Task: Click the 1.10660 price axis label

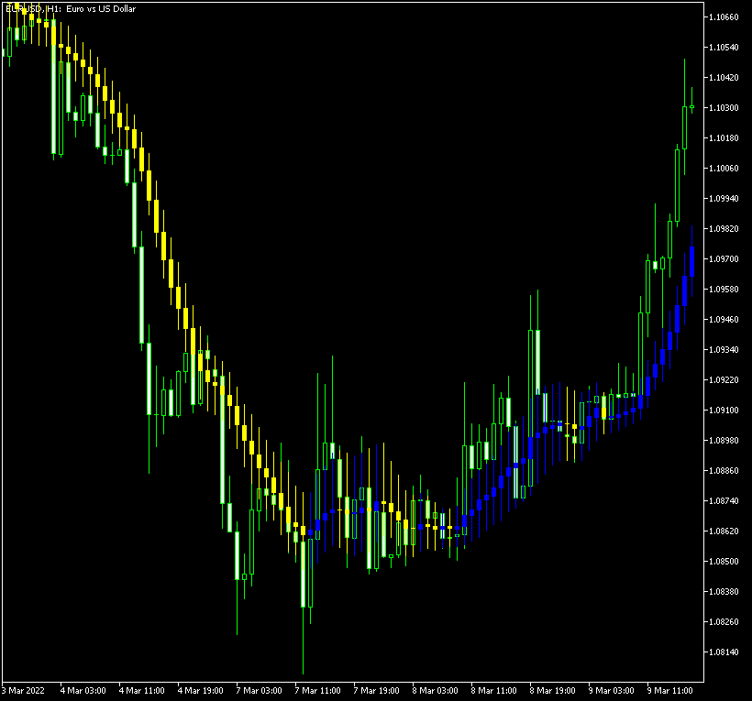Action: tap(725, 17)
